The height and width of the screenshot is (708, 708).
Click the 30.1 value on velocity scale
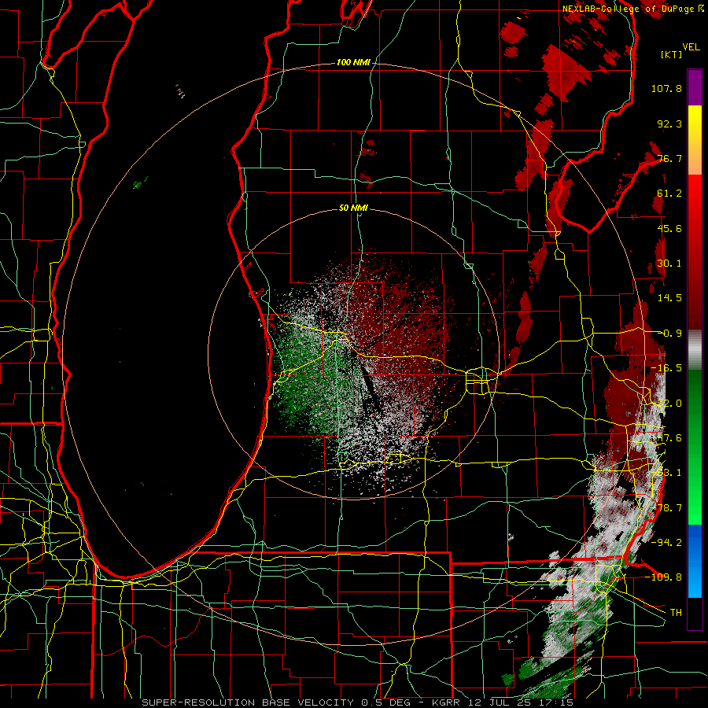tap(669, 264)
